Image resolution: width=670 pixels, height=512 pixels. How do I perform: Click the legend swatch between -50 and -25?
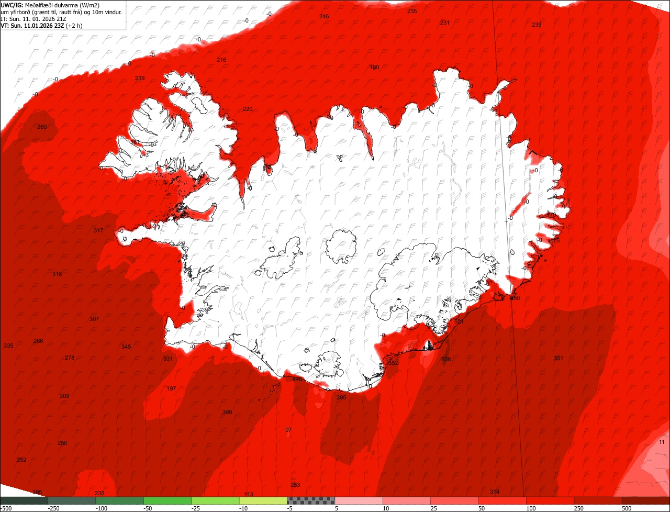(167, 500)
